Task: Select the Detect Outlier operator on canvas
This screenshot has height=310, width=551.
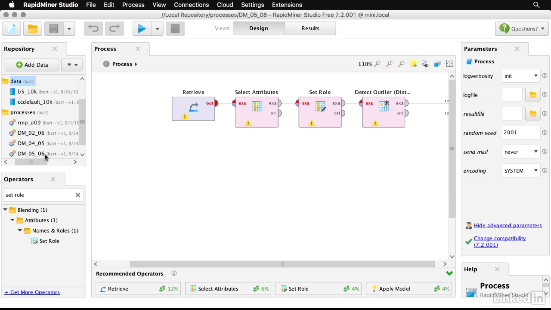Action: (x=383, y=112)
